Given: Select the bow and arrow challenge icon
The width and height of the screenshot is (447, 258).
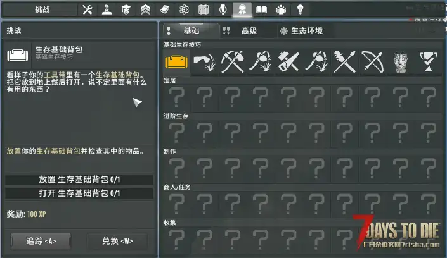Looking at the screenshot, I should 373,62.
